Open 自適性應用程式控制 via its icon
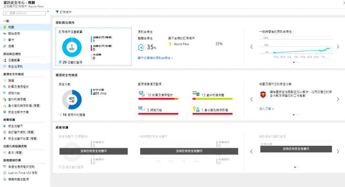 click(5, 166)
